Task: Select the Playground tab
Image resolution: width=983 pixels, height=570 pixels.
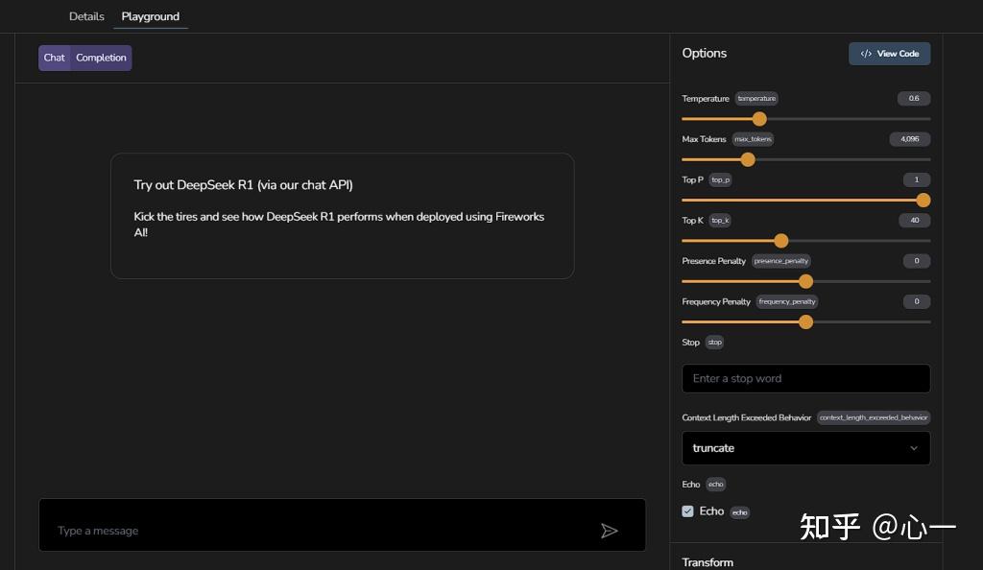Action: click(150, 16)
